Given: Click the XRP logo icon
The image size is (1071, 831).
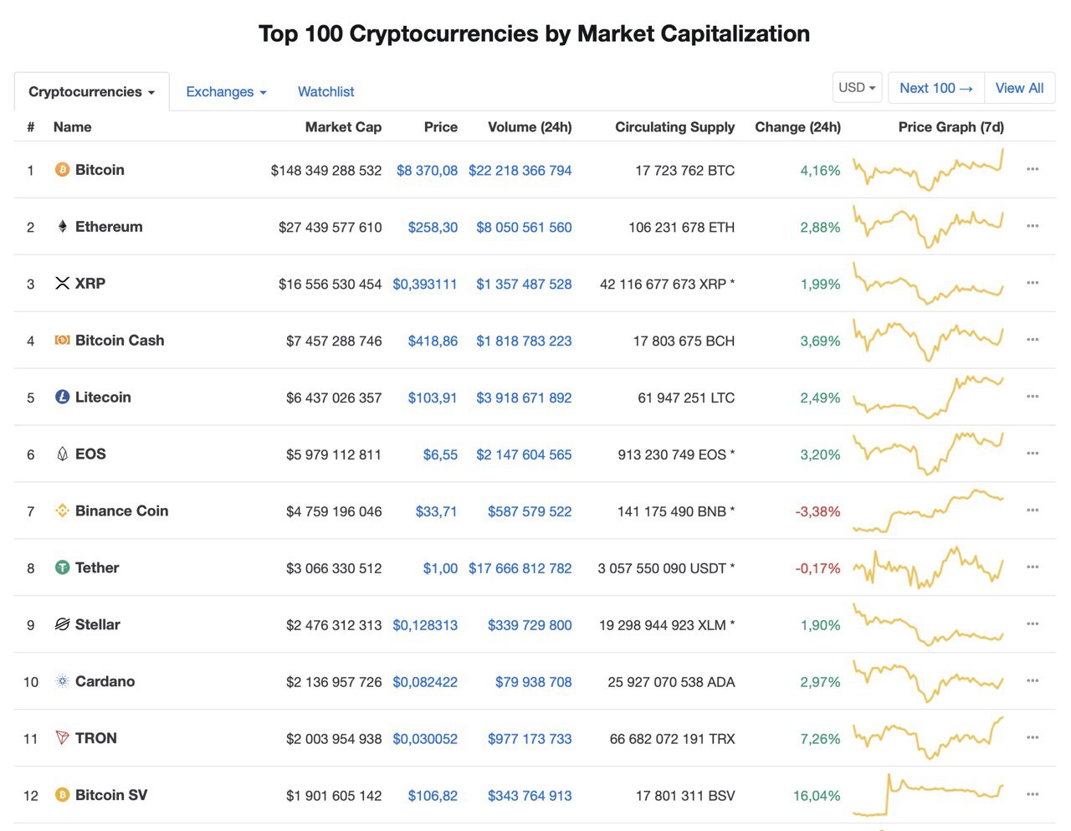Looking at the screenshot, I should point(62,284).
